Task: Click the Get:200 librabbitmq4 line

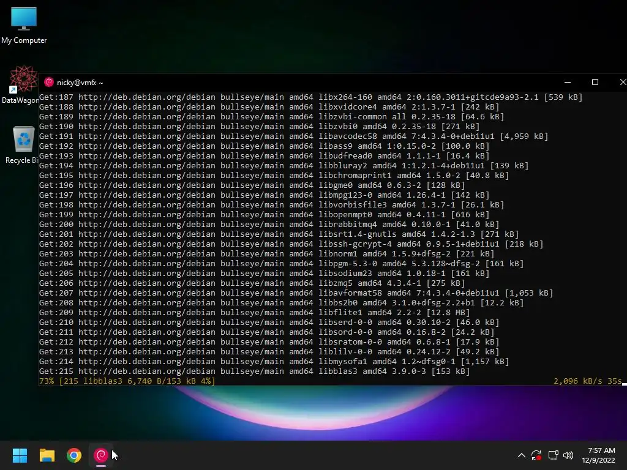Action: click(269, 224)
